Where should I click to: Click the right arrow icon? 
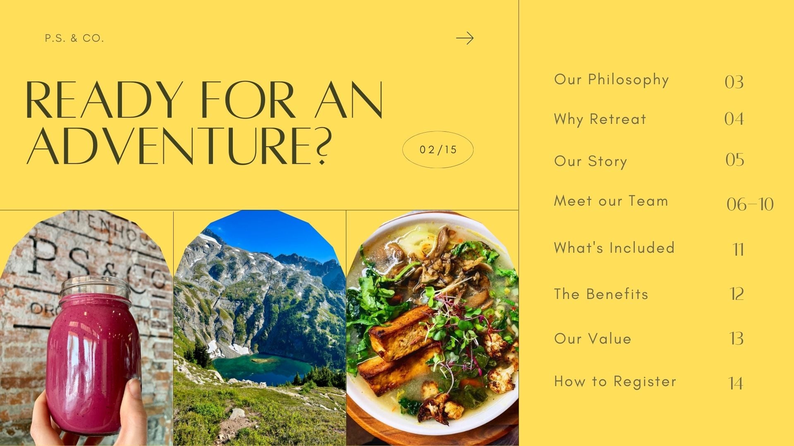[465, 38]
